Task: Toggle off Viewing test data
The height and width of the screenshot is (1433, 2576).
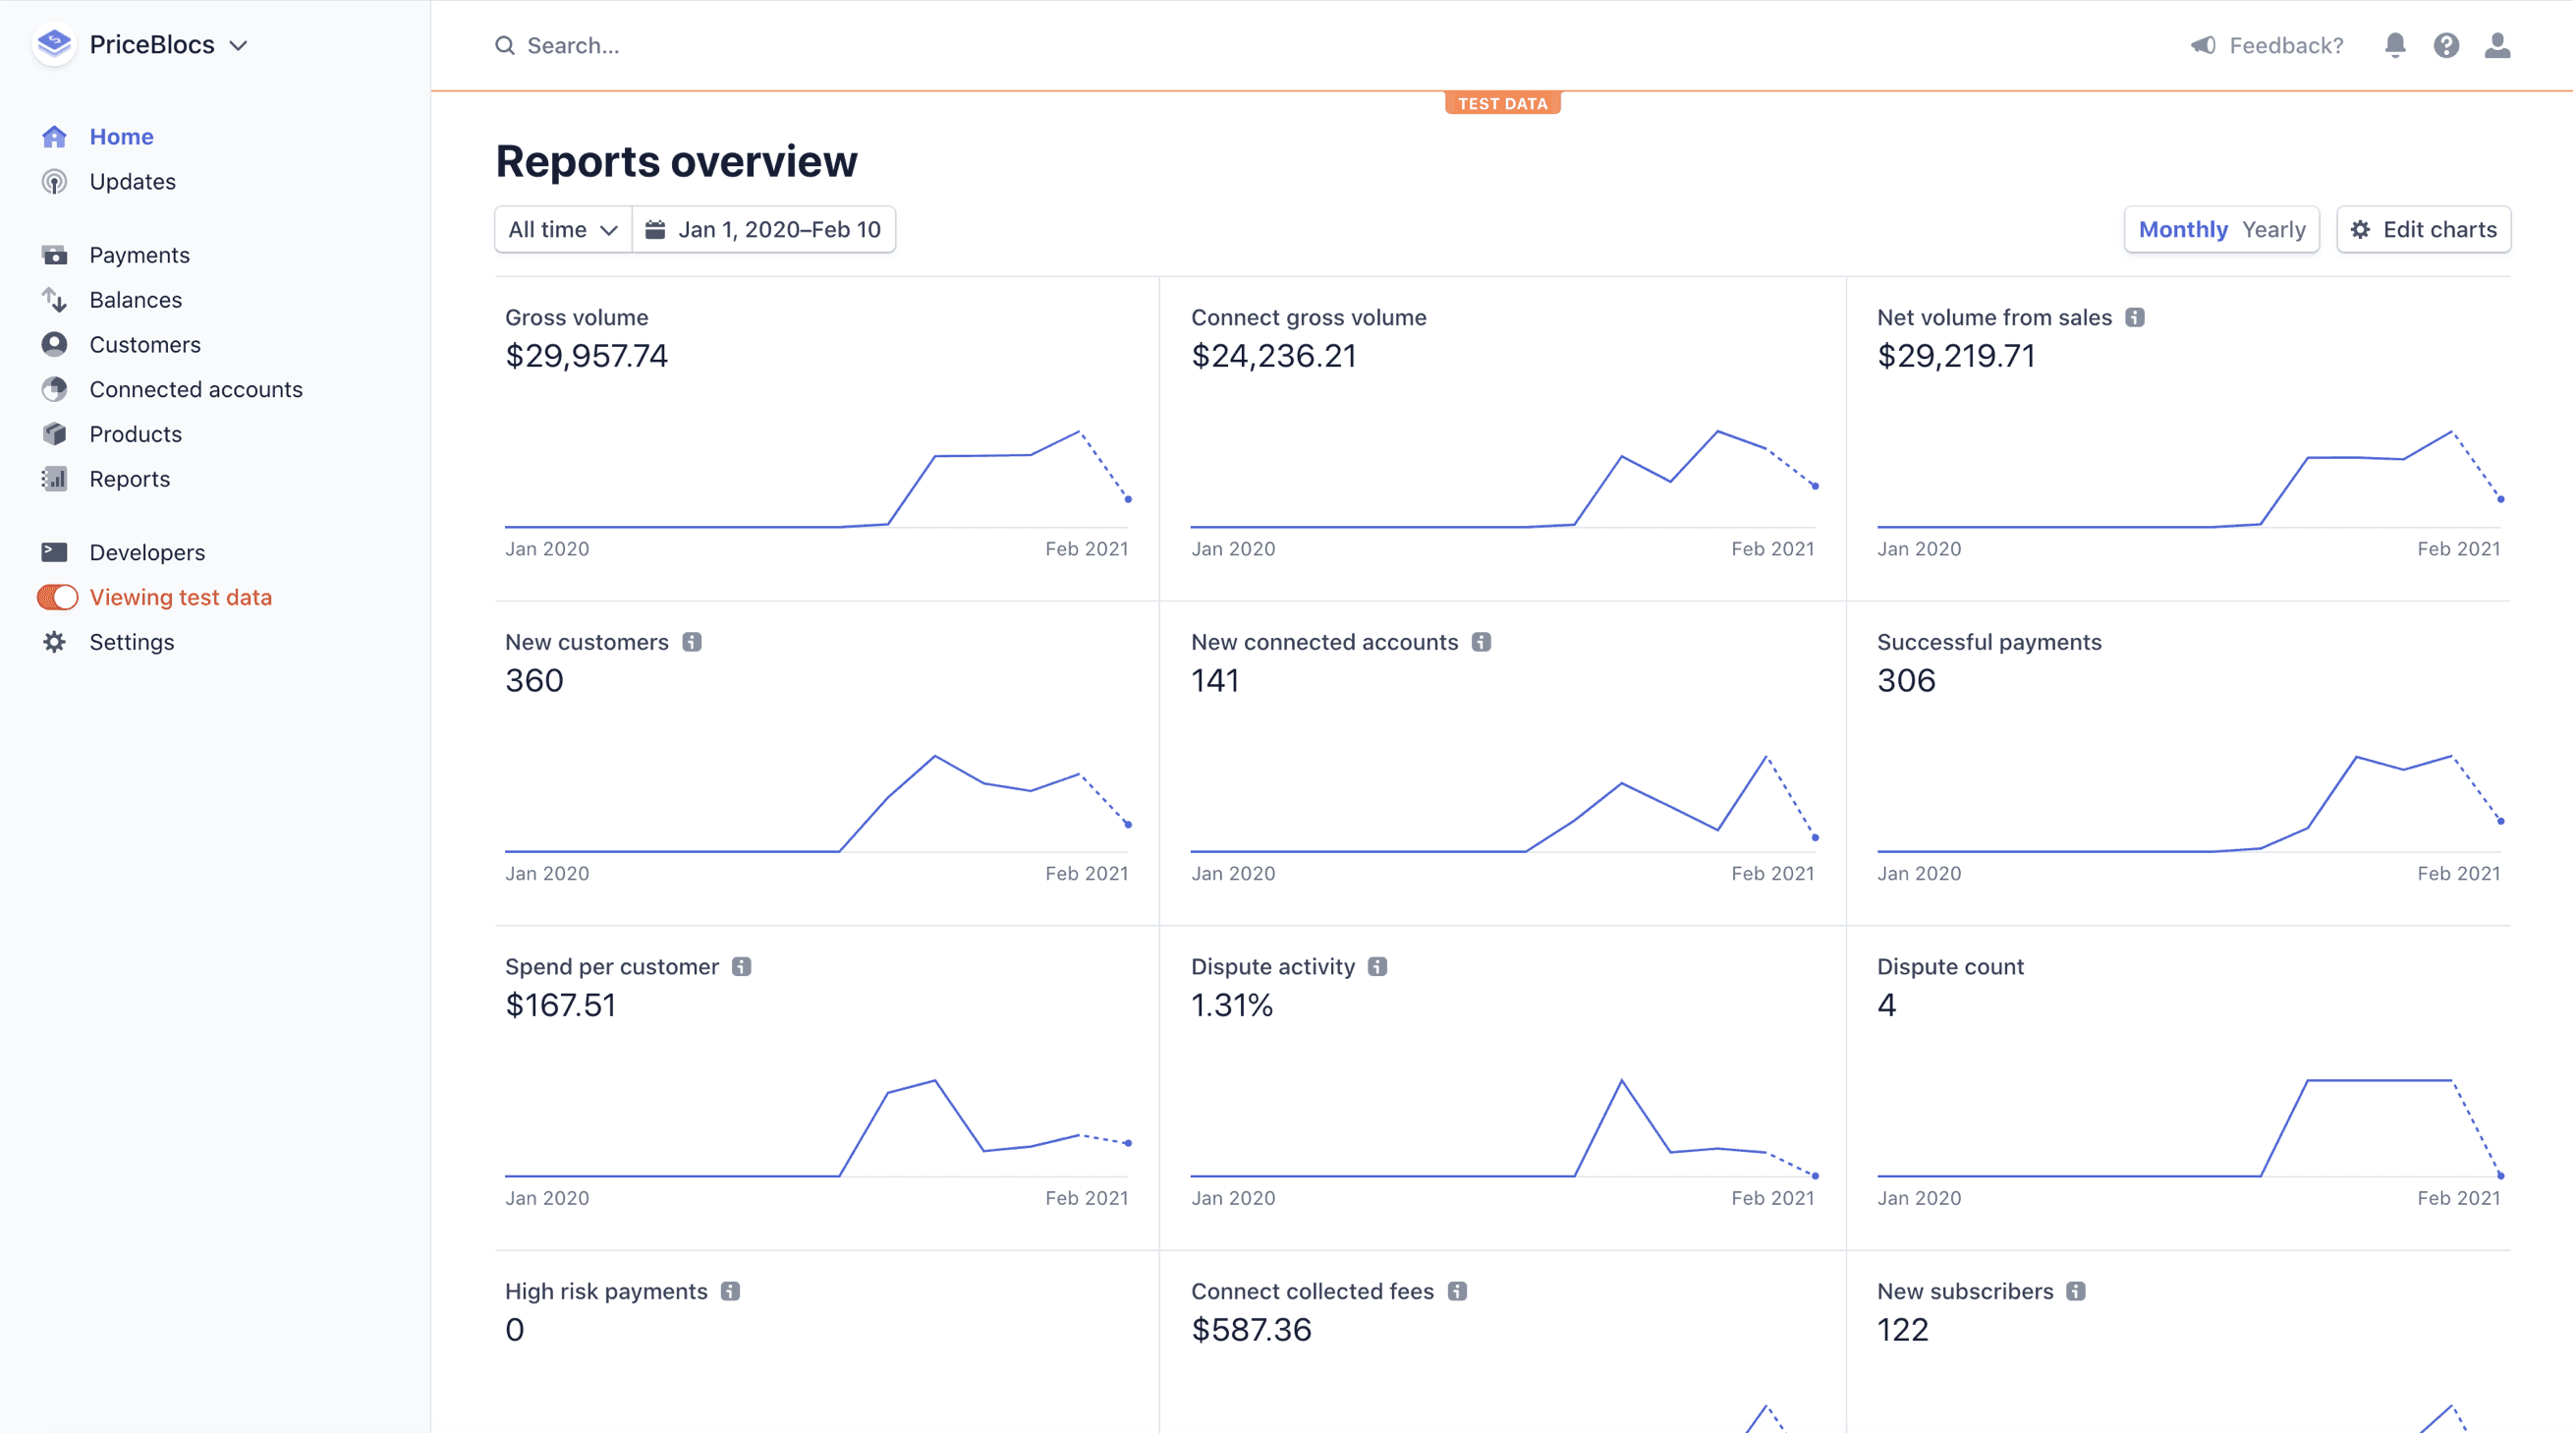Action: (x=58, y=597)
